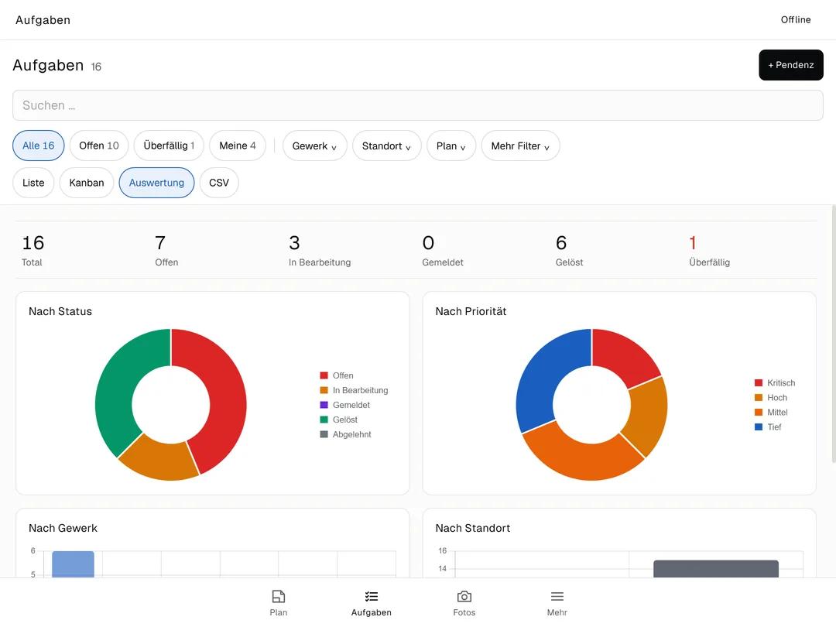Select the Alle 16 filter chip
Screen dimensions: 836x627
coord(39,146)
